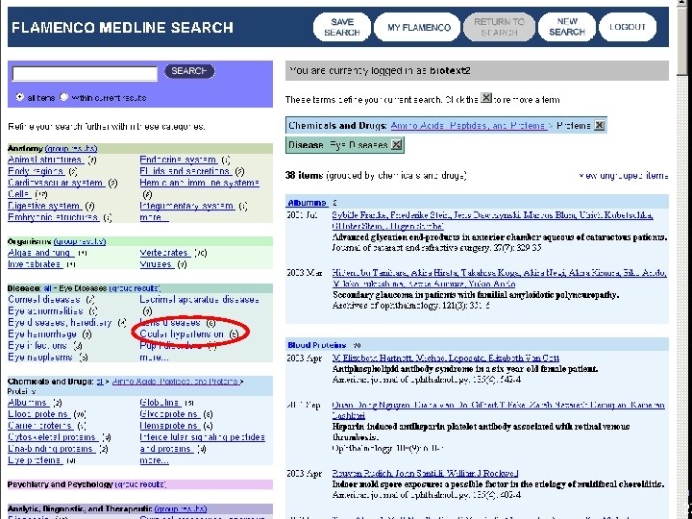Refine by Cytoskeletal proteins

pos(53,436)
